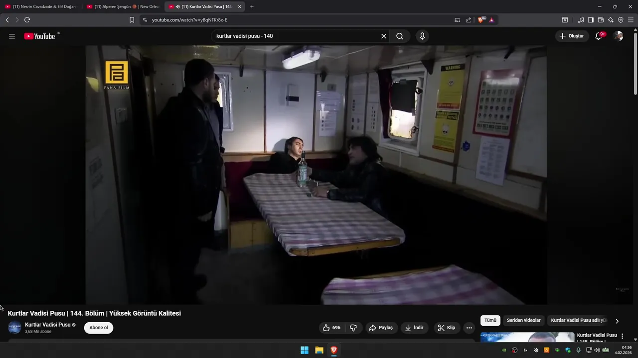Open the channel avatar below the title
638x358 pixels.
(x=14, y=328)
